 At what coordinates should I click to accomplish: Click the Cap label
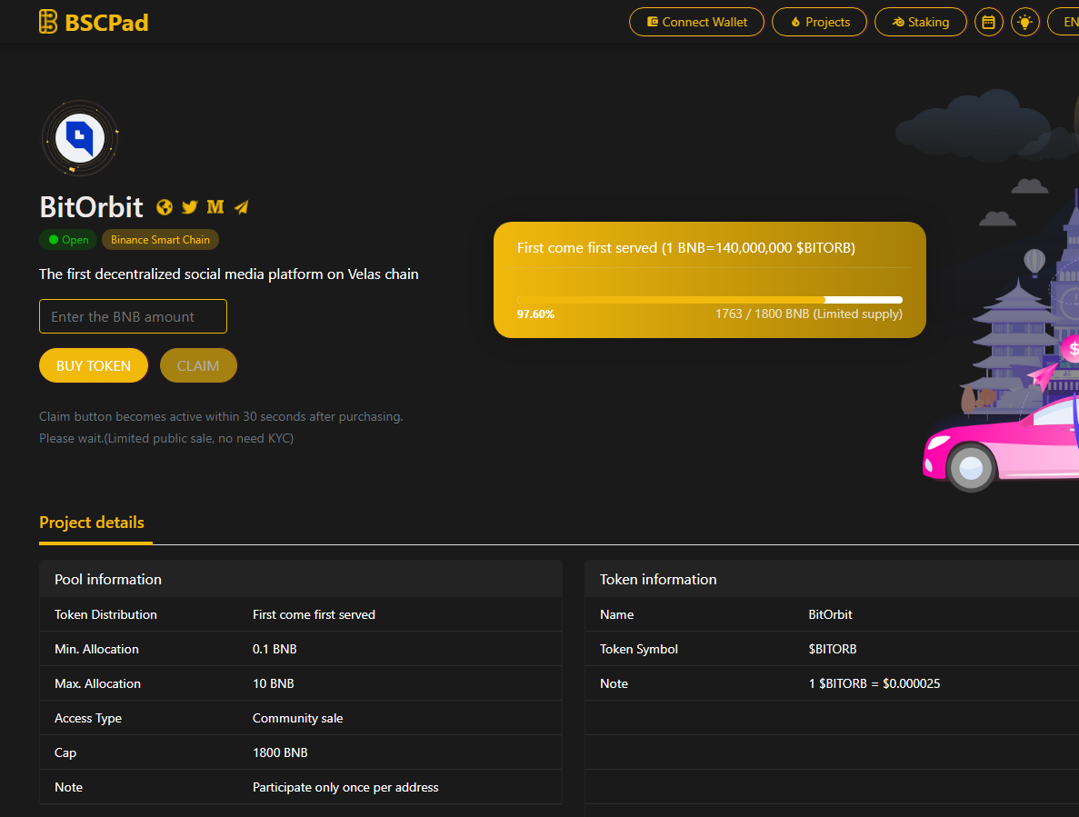[x=65, y=752]
